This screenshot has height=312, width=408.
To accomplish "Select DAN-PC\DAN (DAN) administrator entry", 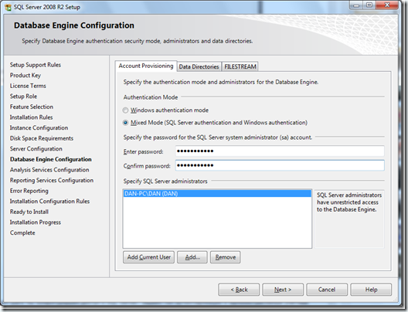I will (217, 194).
